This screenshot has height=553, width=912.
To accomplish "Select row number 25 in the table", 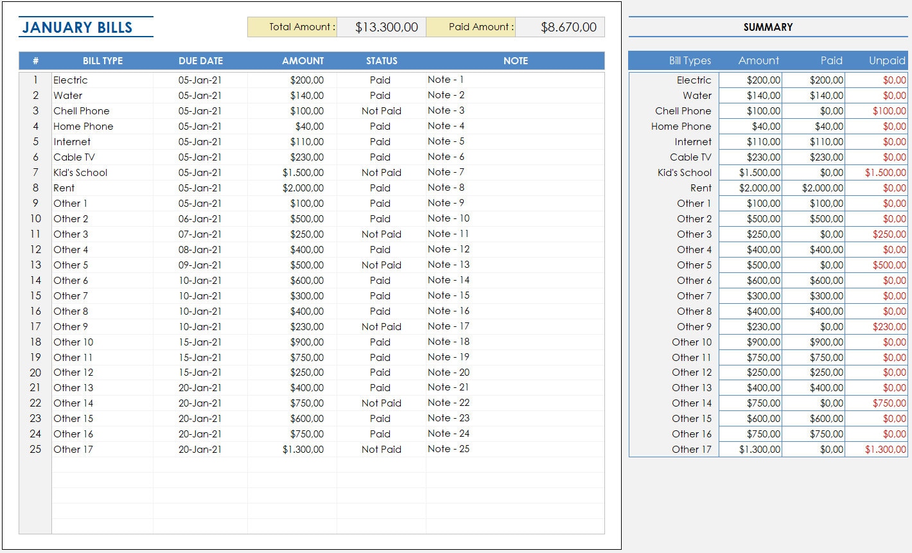I will (x=35, y=450).
